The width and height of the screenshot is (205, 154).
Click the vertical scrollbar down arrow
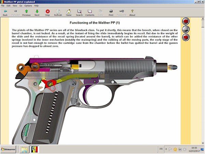203,143
